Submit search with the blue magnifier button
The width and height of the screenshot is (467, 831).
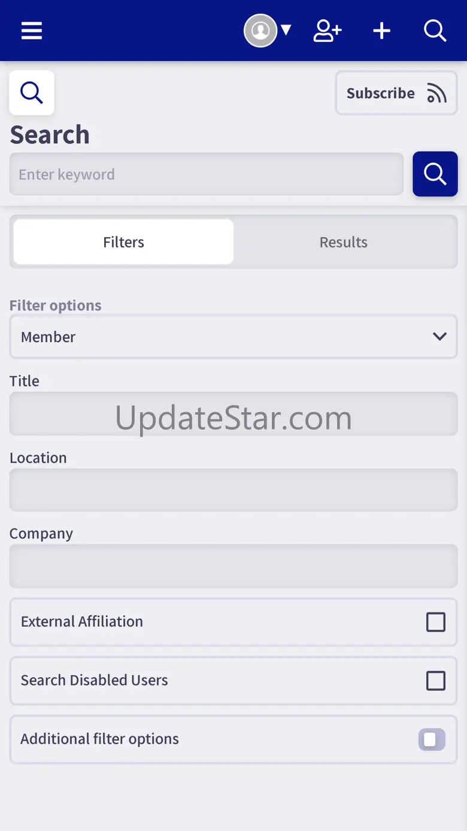(x=435, y=174)
